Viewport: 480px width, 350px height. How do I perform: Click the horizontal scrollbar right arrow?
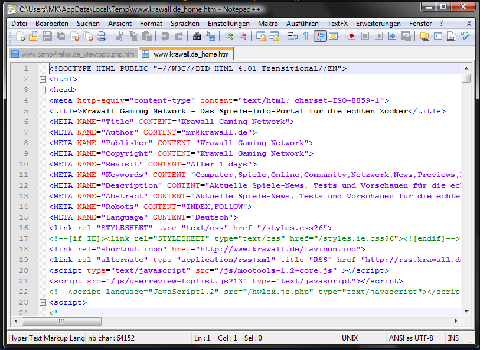click(455, 320)
